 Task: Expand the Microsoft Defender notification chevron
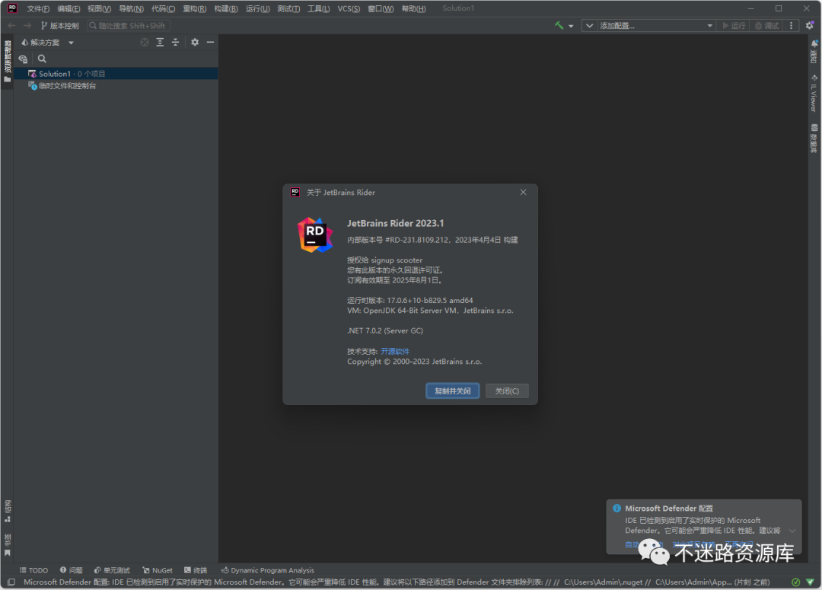[792, 531]
